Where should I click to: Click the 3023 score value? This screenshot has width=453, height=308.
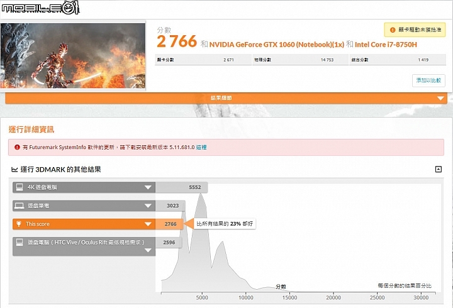[172, 206]
